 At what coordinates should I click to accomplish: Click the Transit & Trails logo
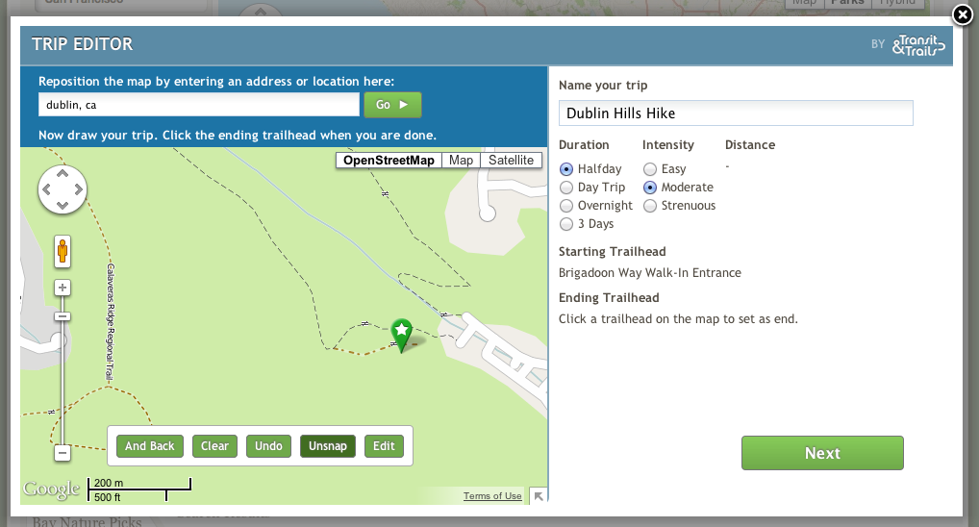(917, 44)
